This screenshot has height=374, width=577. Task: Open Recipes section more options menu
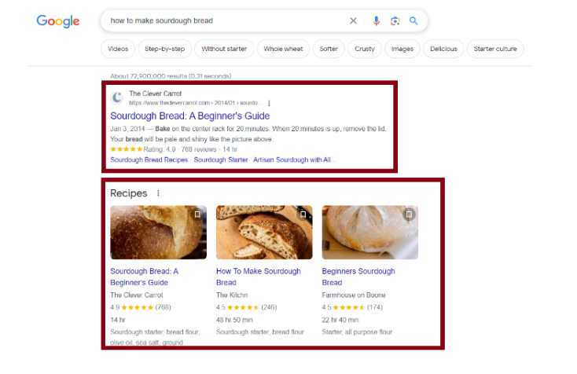pyautogui.click(x=158, y=193)
